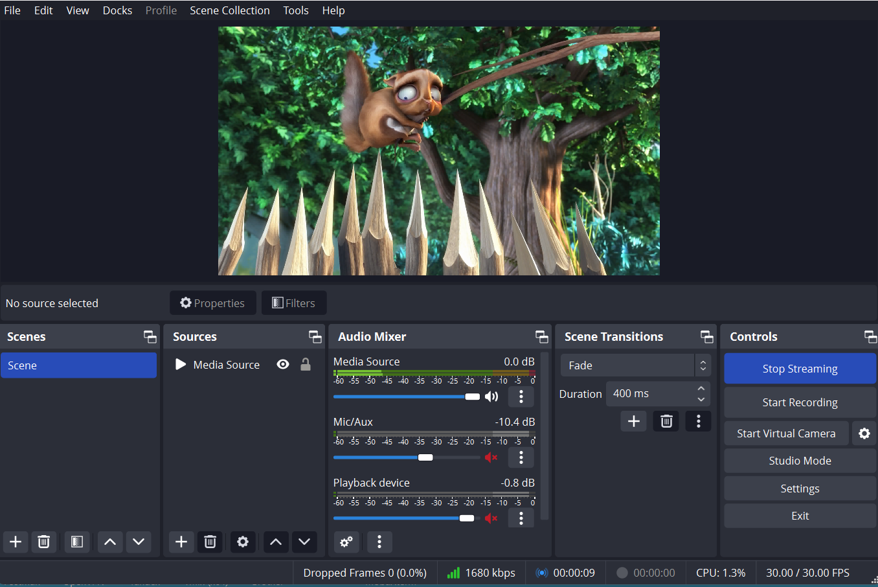Viewport: 878px width, 587px height.
Task: Mute the Media Source speaker
Action: pyautogui.click(x=491, y=397)
